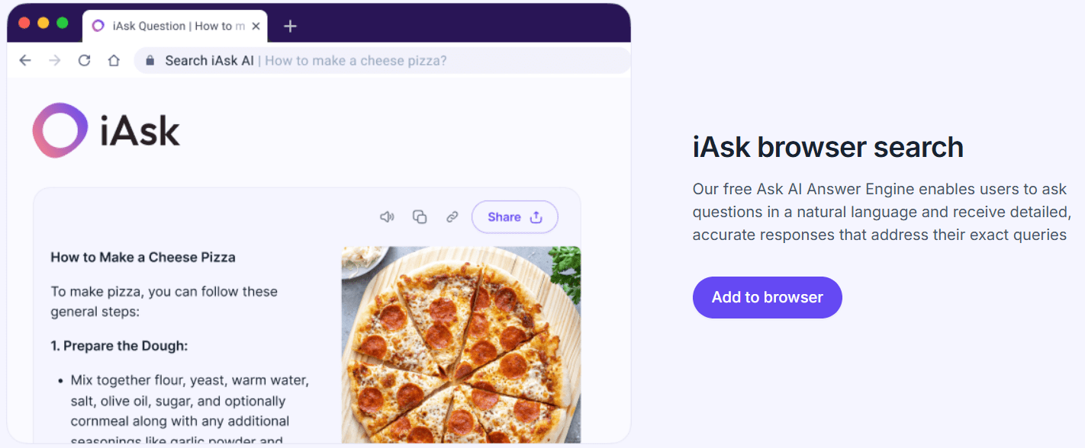This screenshot has height=448, width=1085.
Task: Close the iAsk Question tab
Action: 256,26
